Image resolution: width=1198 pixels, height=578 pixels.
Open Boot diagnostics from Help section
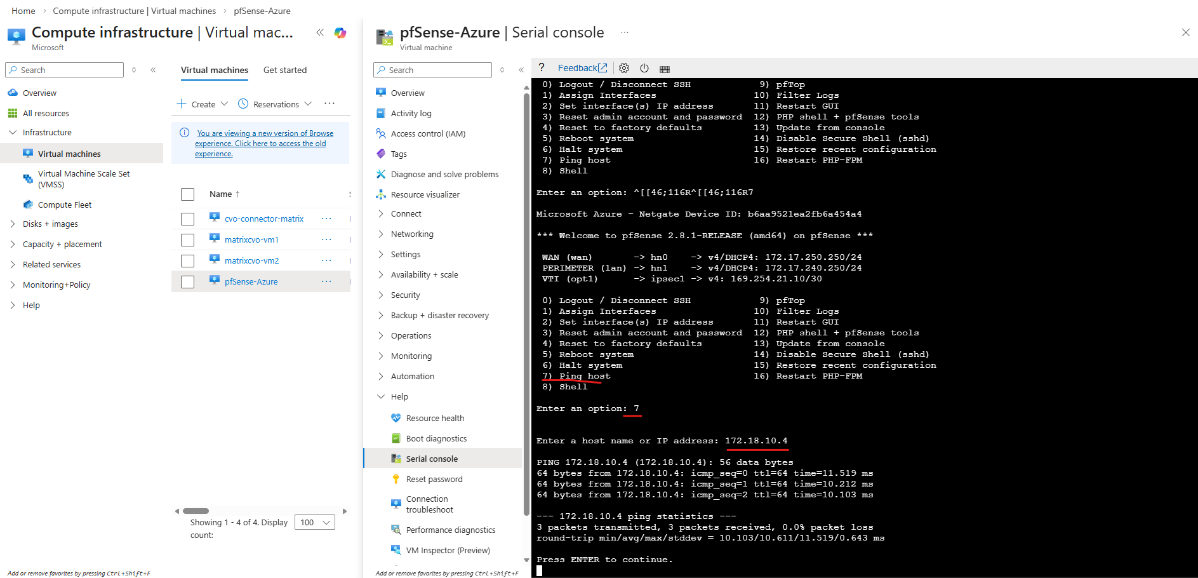[436, 438]
